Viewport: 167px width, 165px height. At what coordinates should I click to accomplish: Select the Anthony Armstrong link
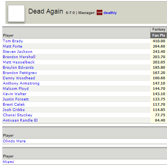(x=21, y=83)
